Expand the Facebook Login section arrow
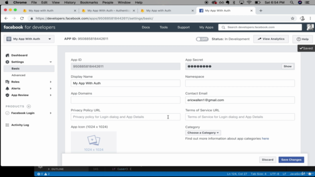Screen dimensions: 315x177 click(x=51, y=113)
